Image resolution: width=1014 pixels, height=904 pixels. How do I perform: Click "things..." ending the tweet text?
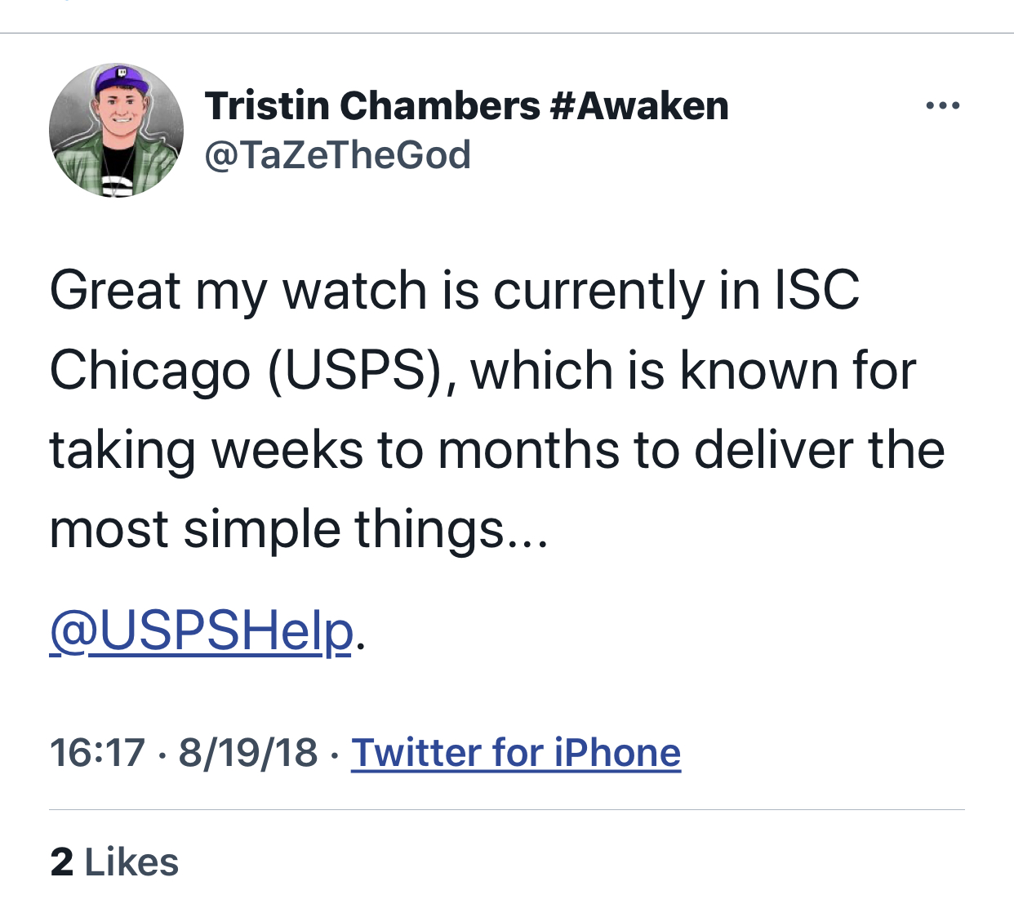[x=451, y=530]
